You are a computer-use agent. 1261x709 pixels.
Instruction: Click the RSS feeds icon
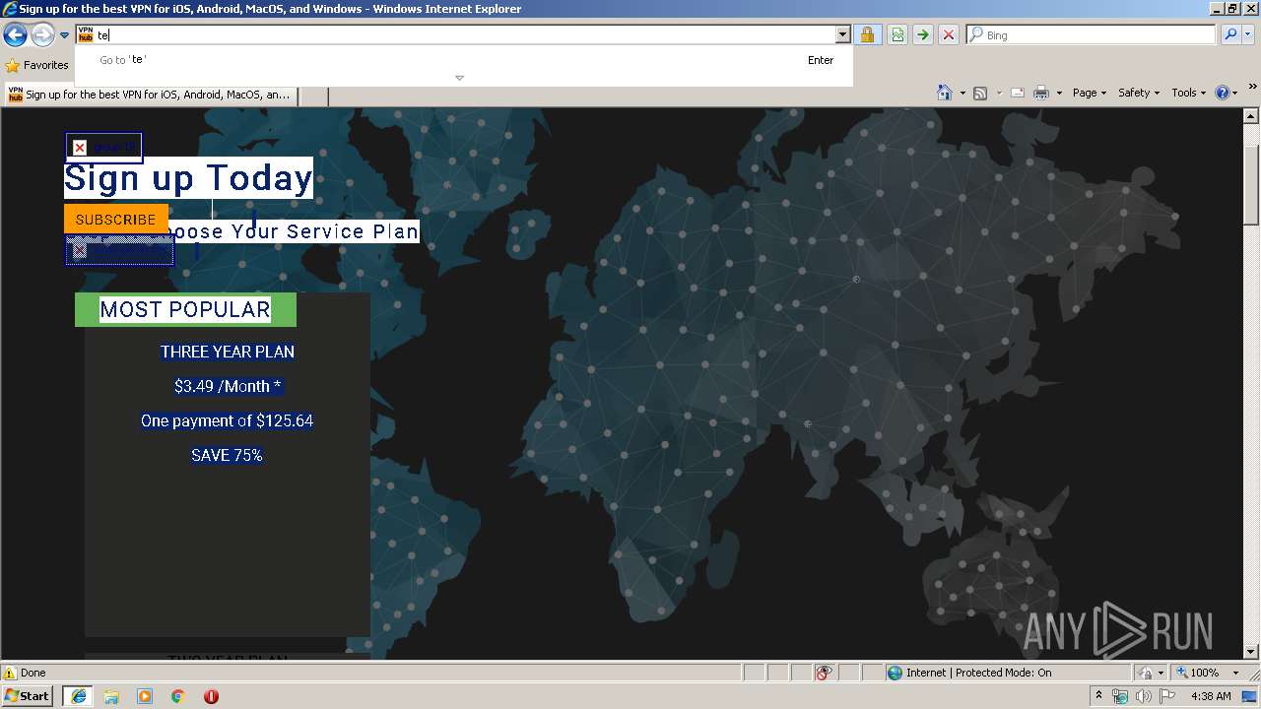[980, 93]
